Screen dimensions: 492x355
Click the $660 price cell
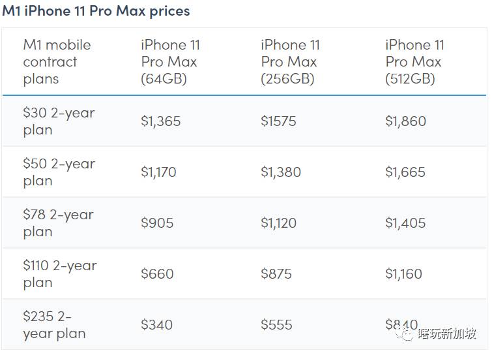tap(157, 274)
